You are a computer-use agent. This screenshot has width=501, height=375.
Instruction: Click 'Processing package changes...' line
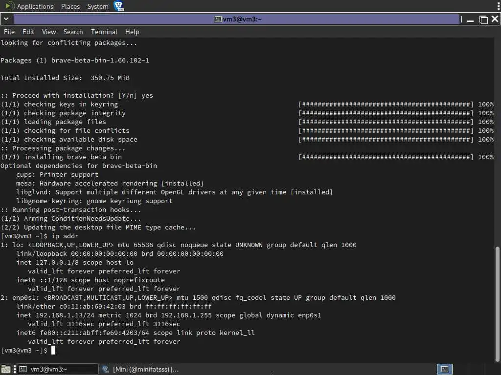tap(63, 148)
